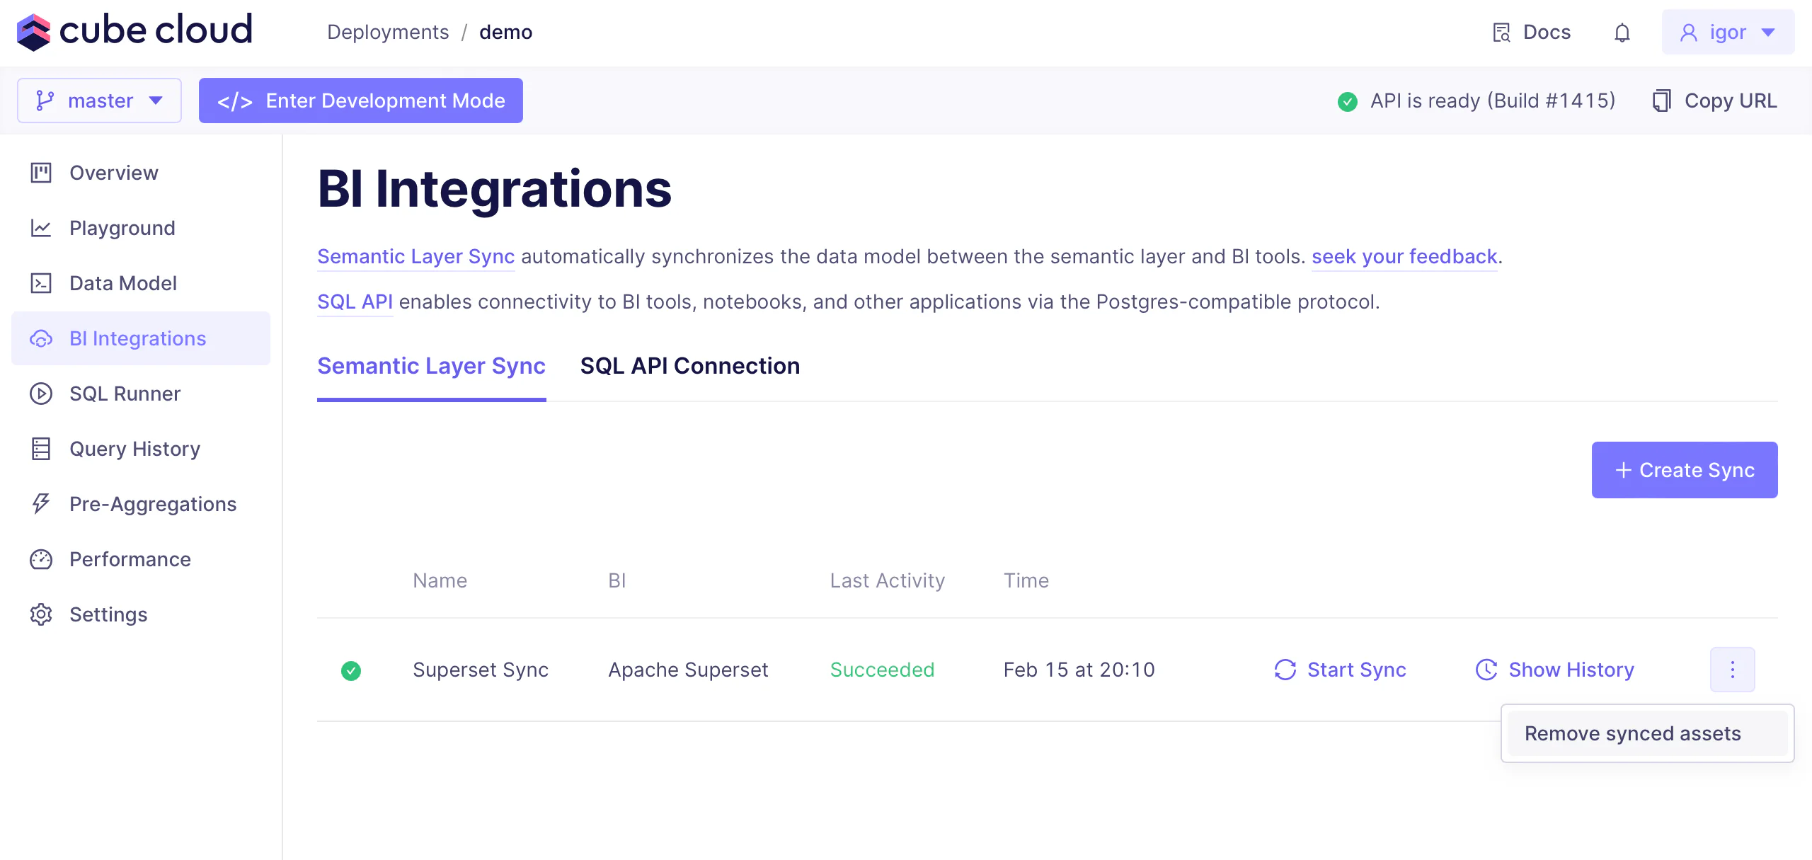Open Settings from the sidebar
The image size is (1812, 860).
tap(108, 614)
